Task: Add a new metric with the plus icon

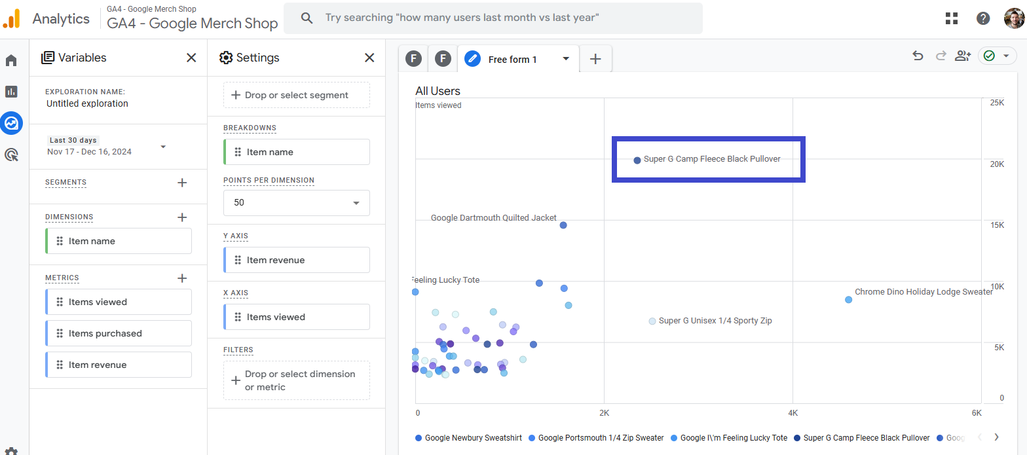Action: click(x=182, y=278)
